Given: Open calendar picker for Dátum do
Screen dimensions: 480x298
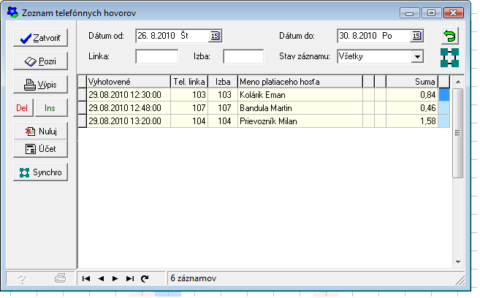Looking at the screenshot, I should pos(416,36).
